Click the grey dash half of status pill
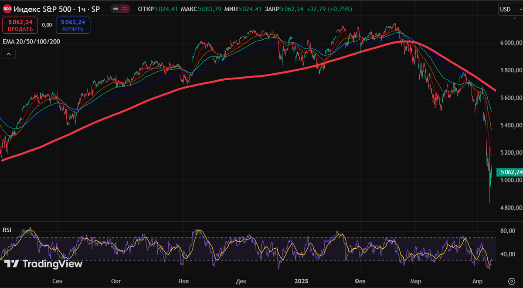523x288 pixels. [115, 9]
